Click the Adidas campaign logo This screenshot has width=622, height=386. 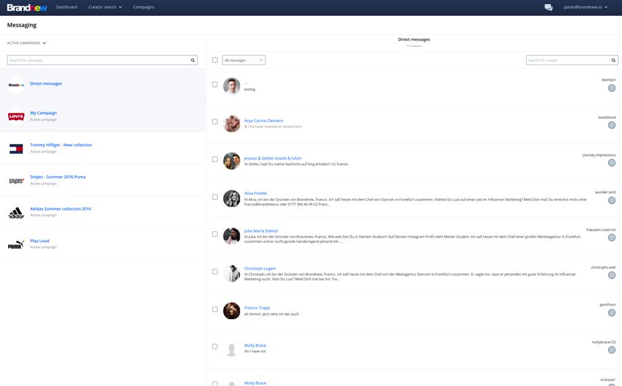pyautogui.click(x=17, y=213)
